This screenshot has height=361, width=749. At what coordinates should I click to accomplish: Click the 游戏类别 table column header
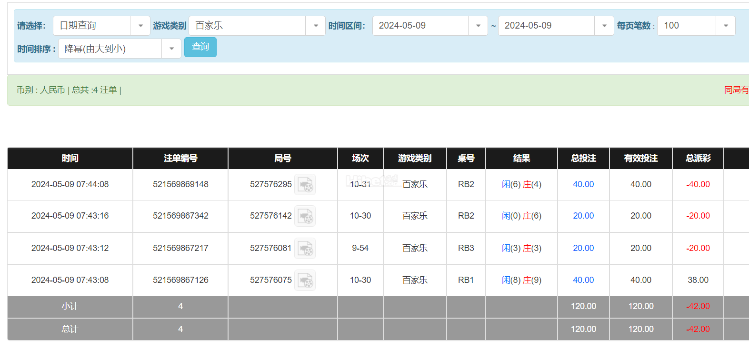(415, 158)
